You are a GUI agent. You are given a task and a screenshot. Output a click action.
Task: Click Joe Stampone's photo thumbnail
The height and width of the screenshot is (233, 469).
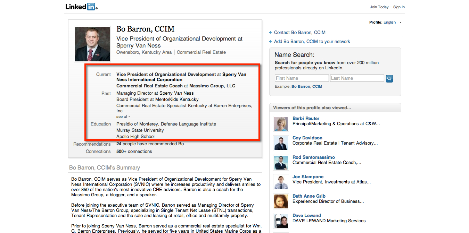click(x=281, y=182)
